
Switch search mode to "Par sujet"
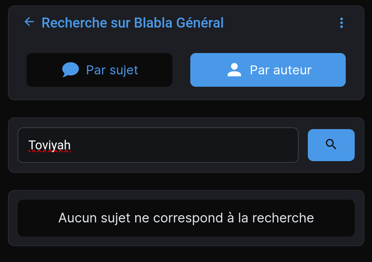[x=99, y=70]
